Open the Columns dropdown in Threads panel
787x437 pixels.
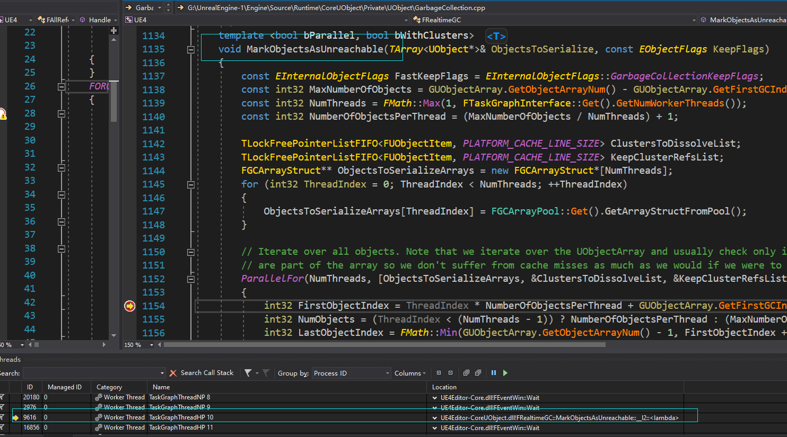[x=409, y=373]
